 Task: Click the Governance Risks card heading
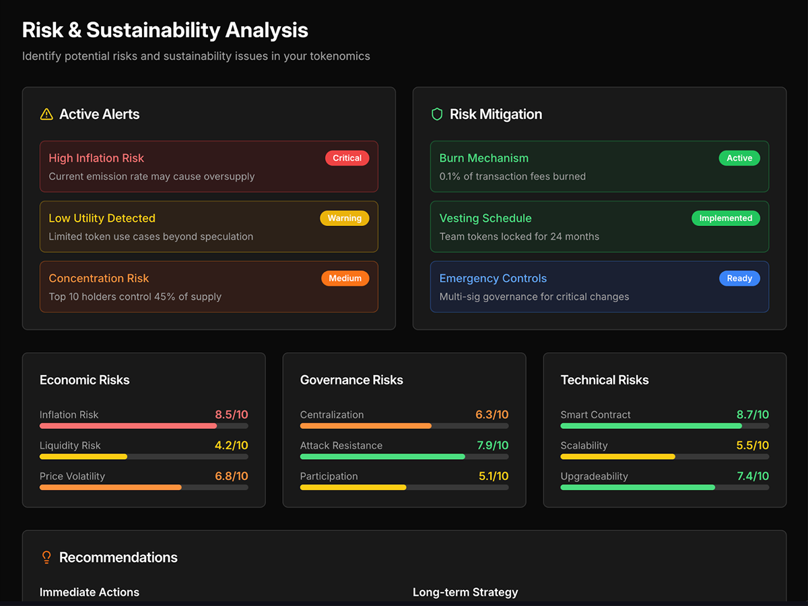[351, 380]
